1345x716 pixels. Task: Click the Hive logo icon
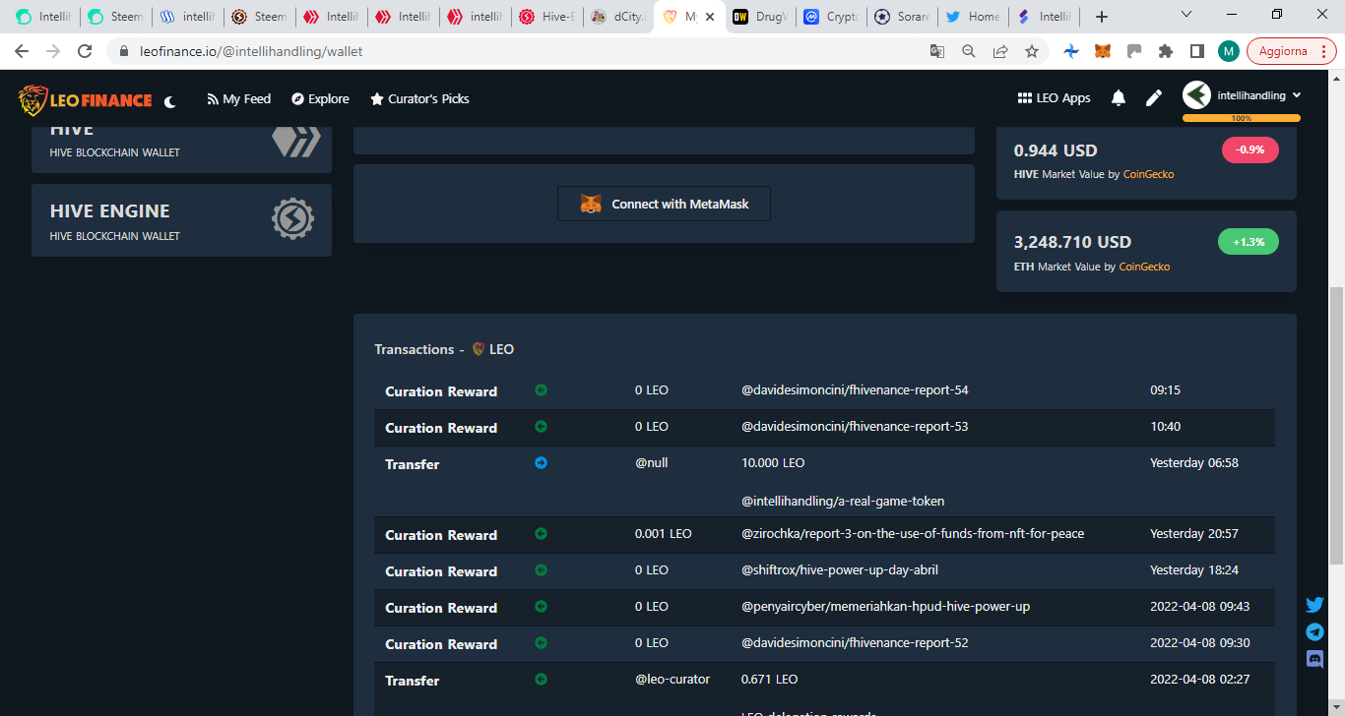coord(295,143)
